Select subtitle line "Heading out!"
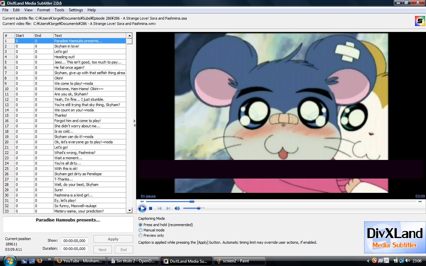 (65, 57)
